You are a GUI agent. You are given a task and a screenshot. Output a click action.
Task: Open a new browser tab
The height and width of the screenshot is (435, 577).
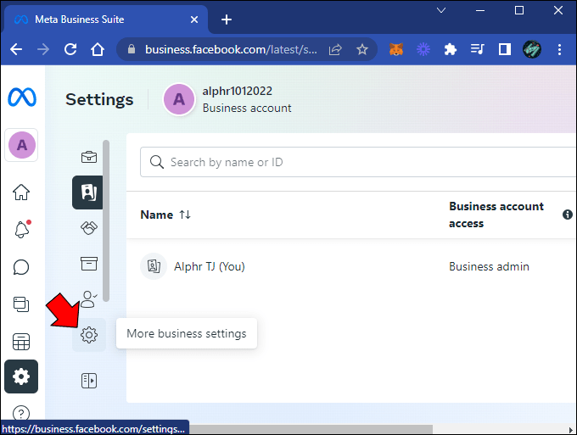[x=227, y=20]
